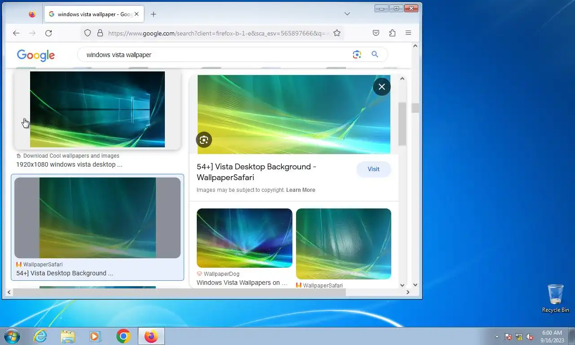This screenshot has height=345, width=575.
Task: Go back using the browser back arrow
Action: pyautogui.click(x=16, y=33)
